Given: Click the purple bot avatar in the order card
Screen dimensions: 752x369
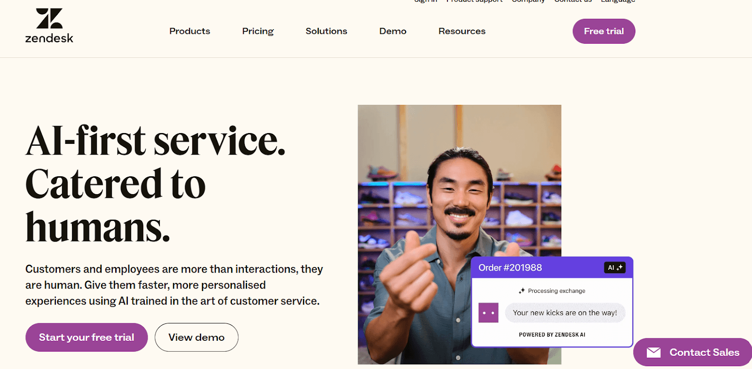Looking at the screenshot, I should pos(488,313).
